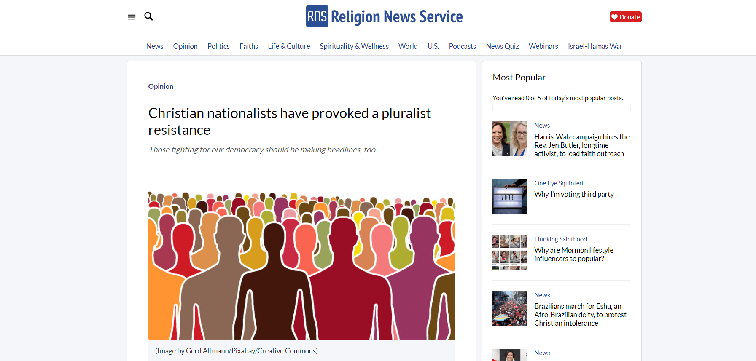756x361 pixels.
Task: Click the colorful crowd silhouettes article image
Action: coord(301,265)
